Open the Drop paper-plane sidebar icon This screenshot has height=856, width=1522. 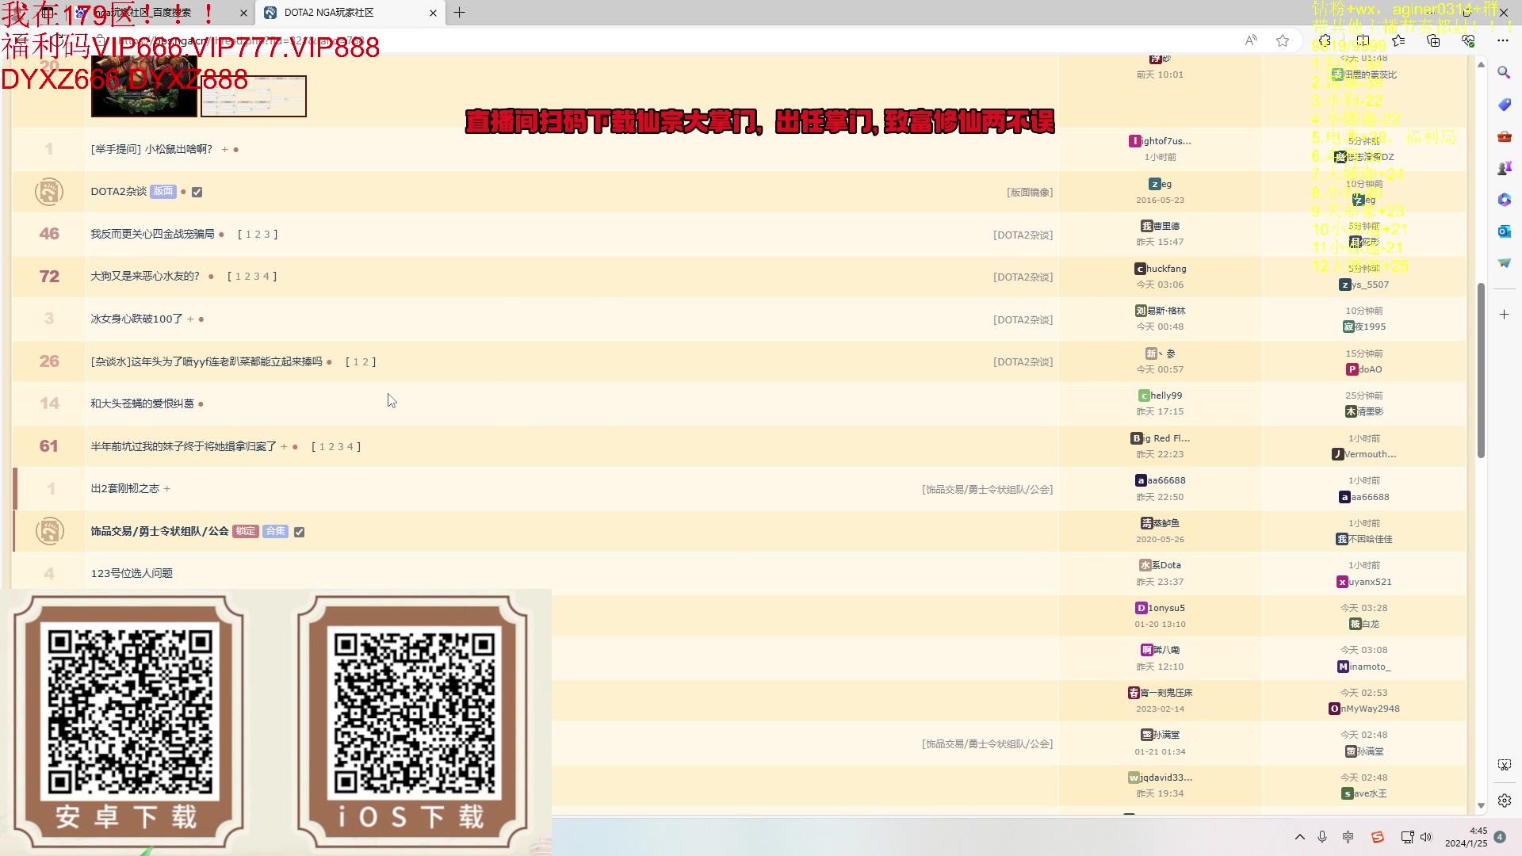[1504, 263]
